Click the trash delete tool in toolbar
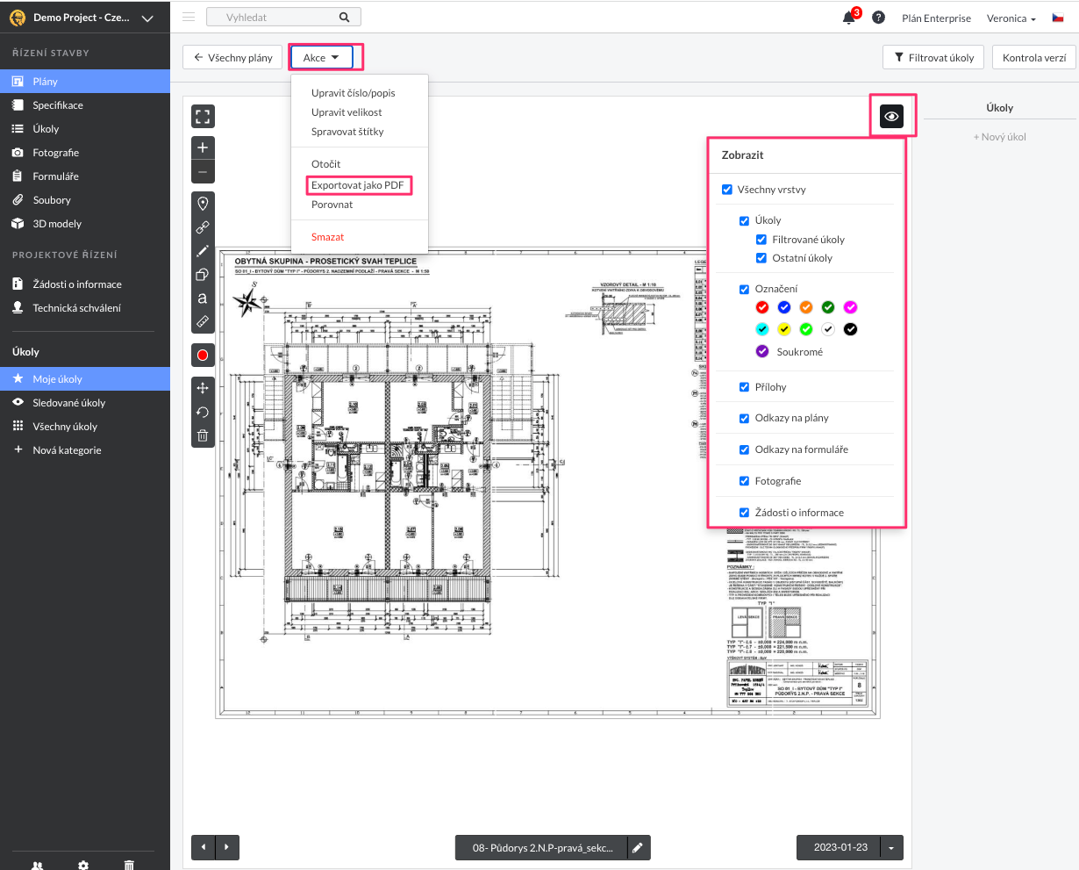The height and width of the screenshot is (870, 1079). click(x=203, y=435)
